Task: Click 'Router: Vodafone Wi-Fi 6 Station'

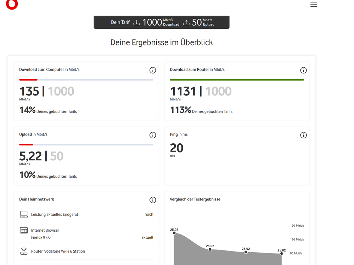Action: (58, 251)
